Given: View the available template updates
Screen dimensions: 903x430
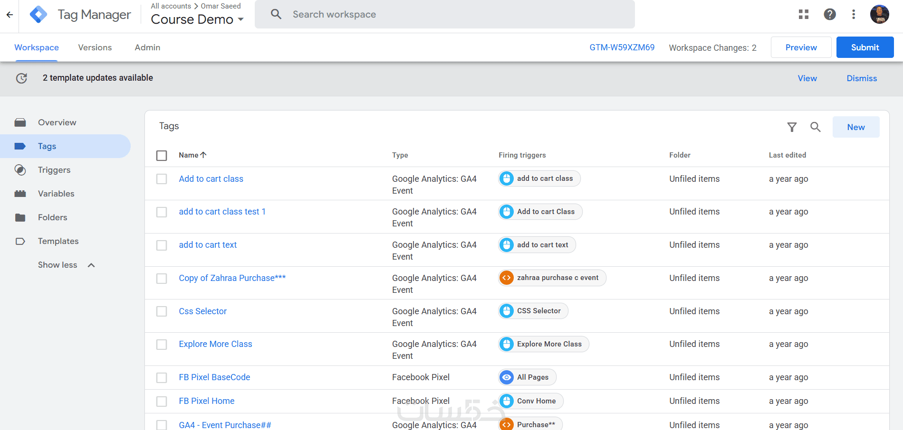Looking at the screenshot, I should [807, 78].
